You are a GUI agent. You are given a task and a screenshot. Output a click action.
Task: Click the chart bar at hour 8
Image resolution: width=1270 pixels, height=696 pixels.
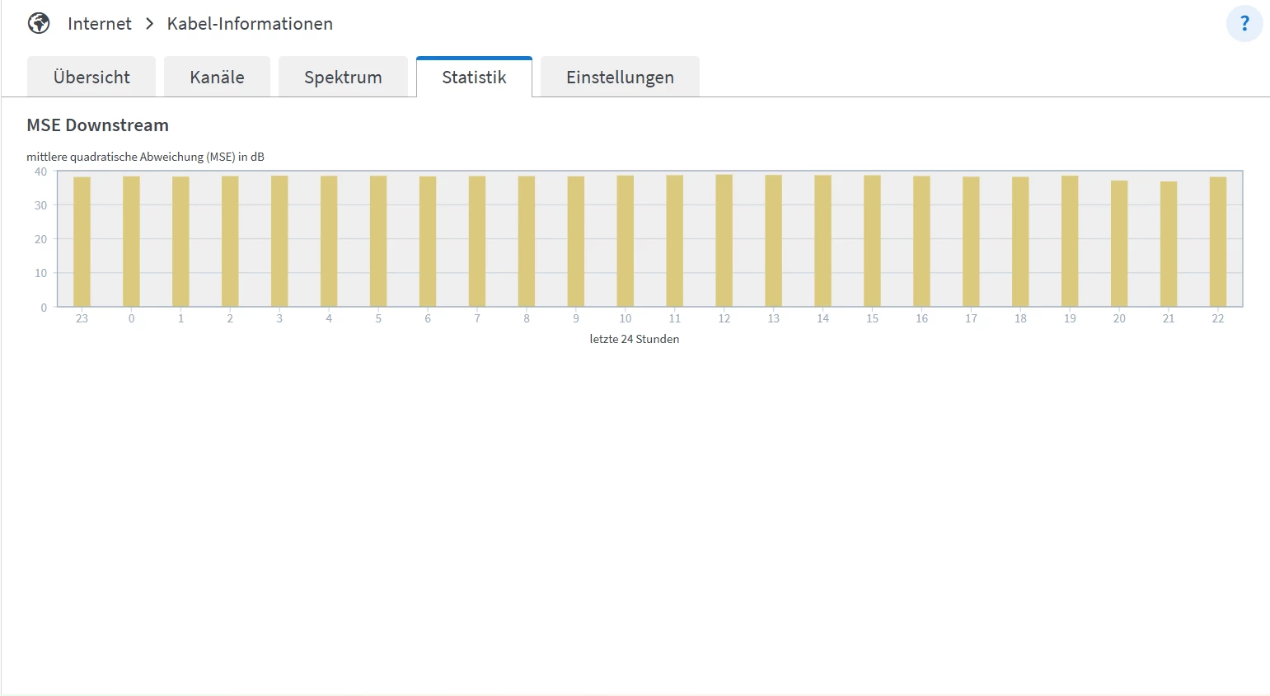point(527,242)
